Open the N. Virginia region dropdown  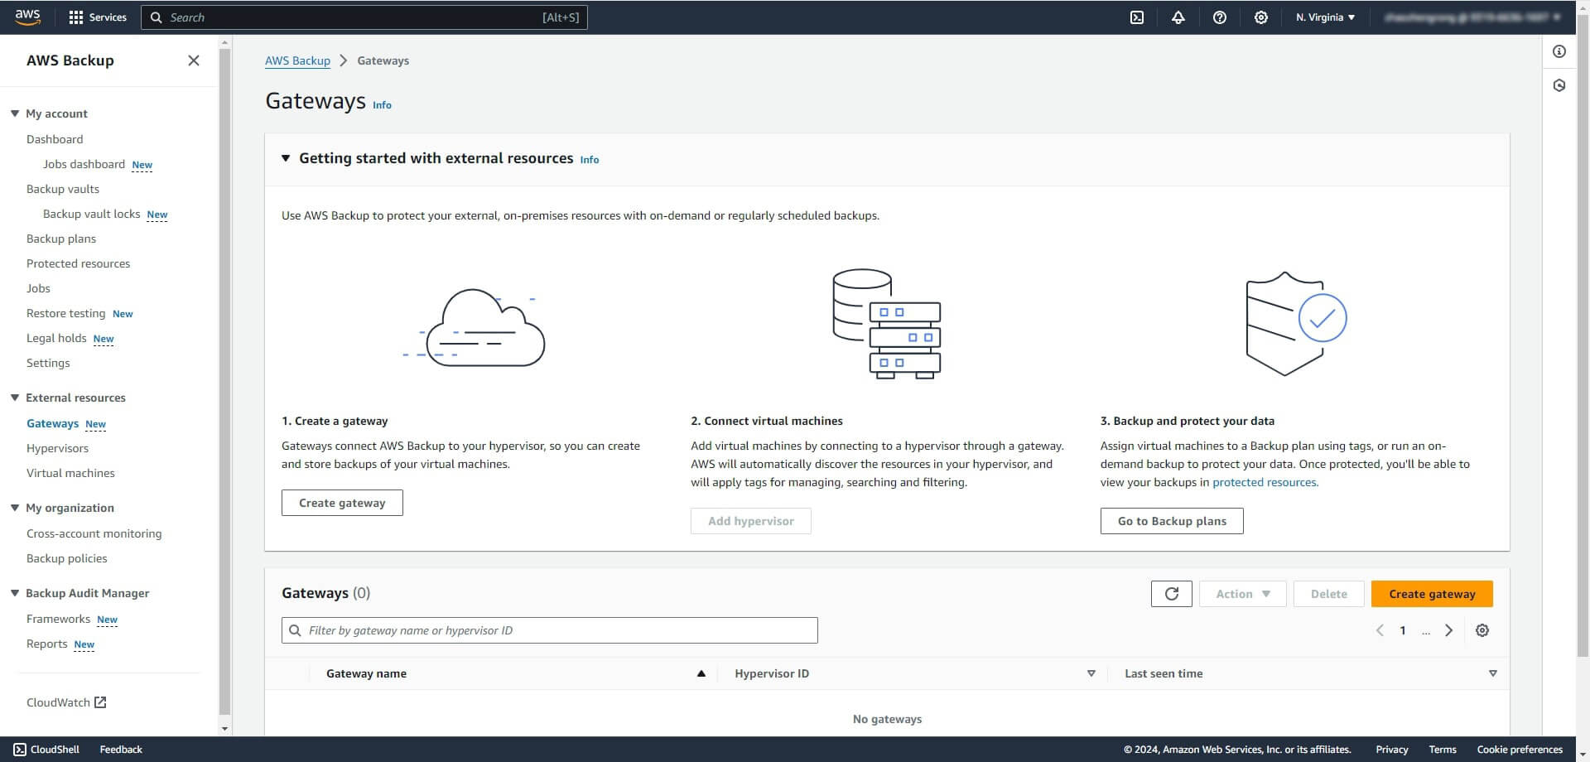[1325, 17]
